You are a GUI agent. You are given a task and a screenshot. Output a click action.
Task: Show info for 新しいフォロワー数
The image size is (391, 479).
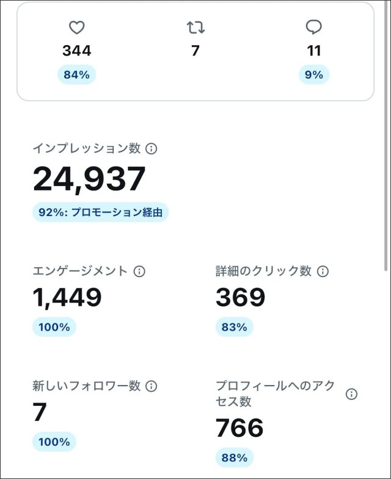click(x=152, y=386)
